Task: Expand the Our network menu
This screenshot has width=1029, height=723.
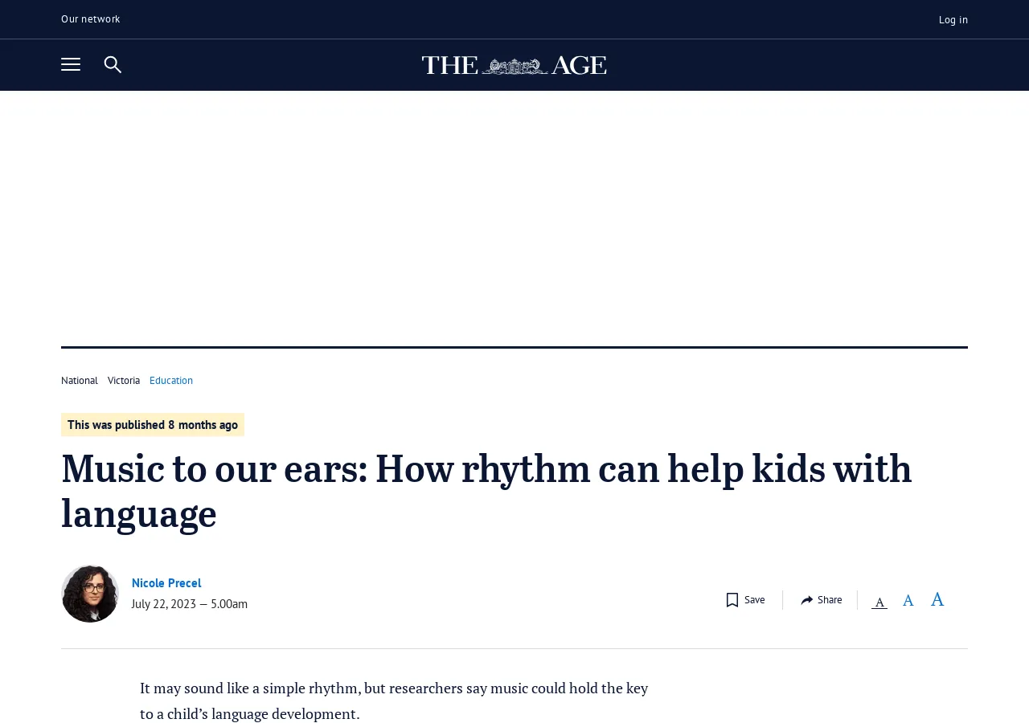Action: 90,17
